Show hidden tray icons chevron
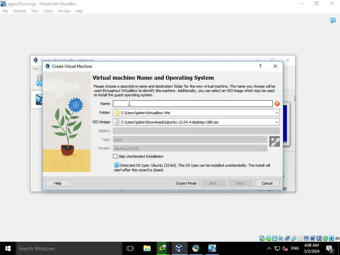This screenshot has width=340, height=255. pos(269,248)
